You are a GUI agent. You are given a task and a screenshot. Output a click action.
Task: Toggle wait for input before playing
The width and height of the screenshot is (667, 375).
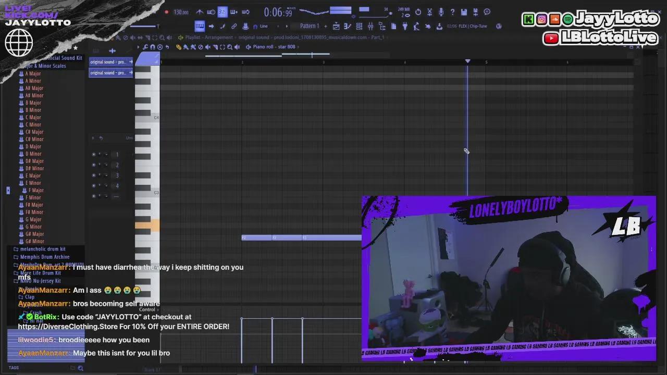(211, 12)
